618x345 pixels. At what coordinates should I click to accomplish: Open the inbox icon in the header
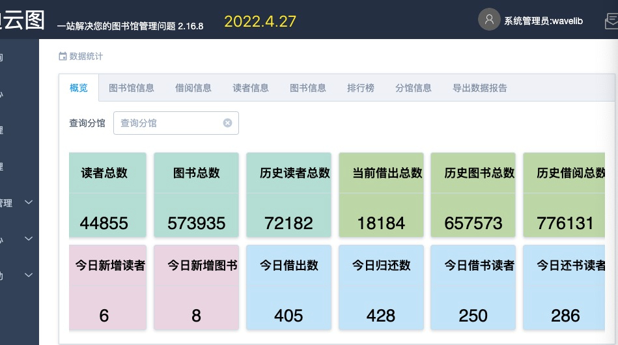[611, 21]
